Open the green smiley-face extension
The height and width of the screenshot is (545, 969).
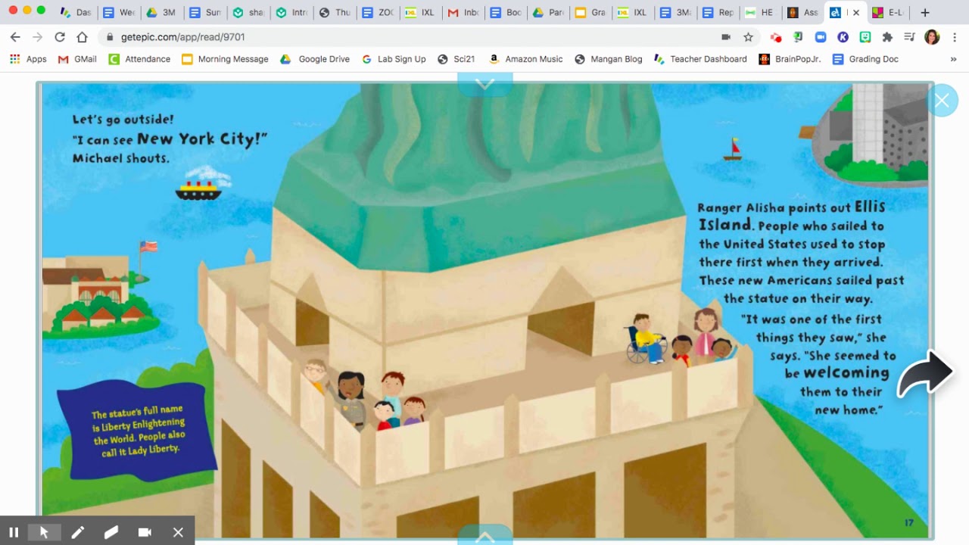(865, 36)
